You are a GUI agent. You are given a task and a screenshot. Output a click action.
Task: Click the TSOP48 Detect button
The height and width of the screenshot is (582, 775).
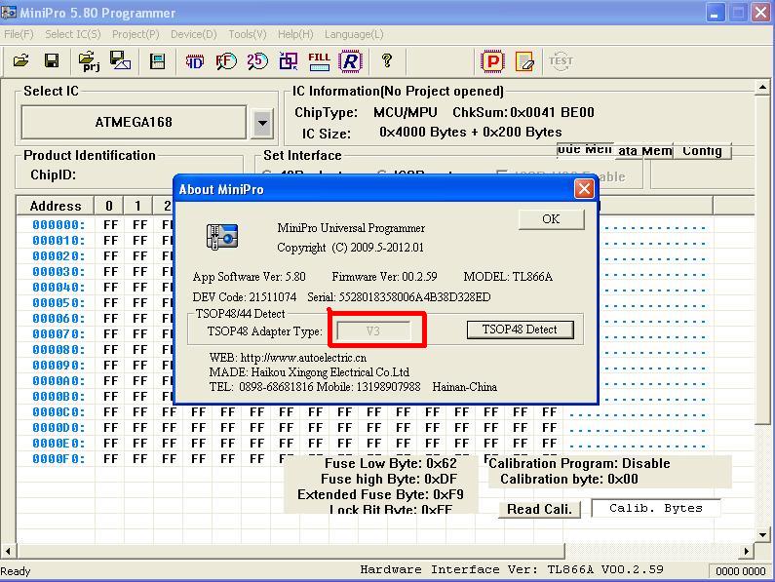pos(520,330)
